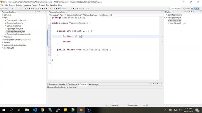The height and width of the screenshot is (113, 202).
Task: Expand the Com.techtalk.java14 package
Action: pos(4,23)
